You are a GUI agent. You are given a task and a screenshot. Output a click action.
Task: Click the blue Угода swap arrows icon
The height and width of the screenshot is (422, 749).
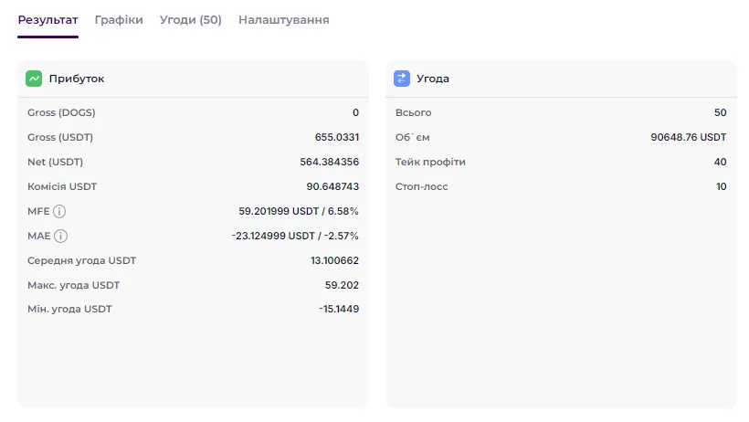(402, 79)
